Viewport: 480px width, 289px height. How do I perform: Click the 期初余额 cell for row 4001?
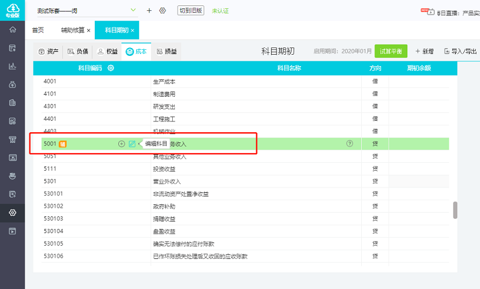[x=419, y=81]
